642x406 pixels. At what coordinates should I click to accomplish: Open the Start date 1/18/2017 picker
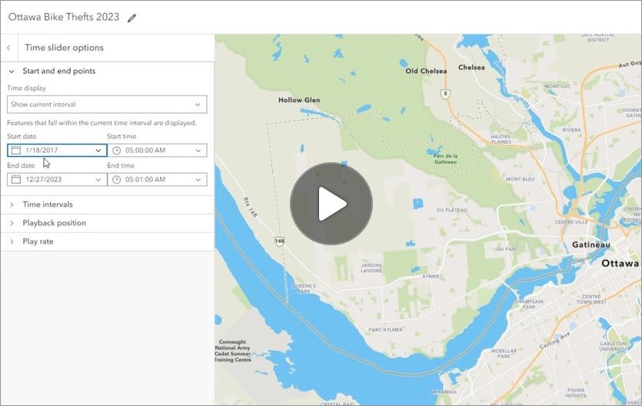pos(57,150)
